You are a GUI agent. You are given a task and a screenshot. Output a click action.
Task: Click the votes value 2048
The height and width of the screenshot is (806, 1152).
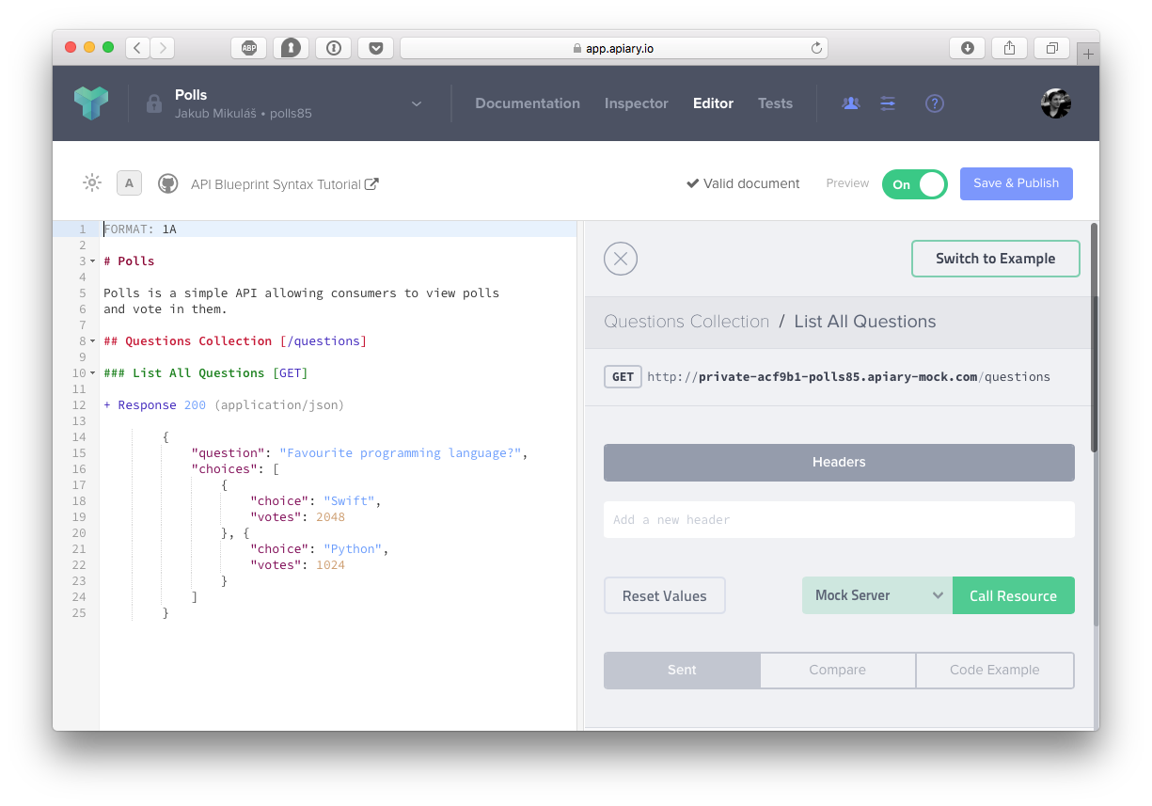pyautogui.click(x=330, y=517)
